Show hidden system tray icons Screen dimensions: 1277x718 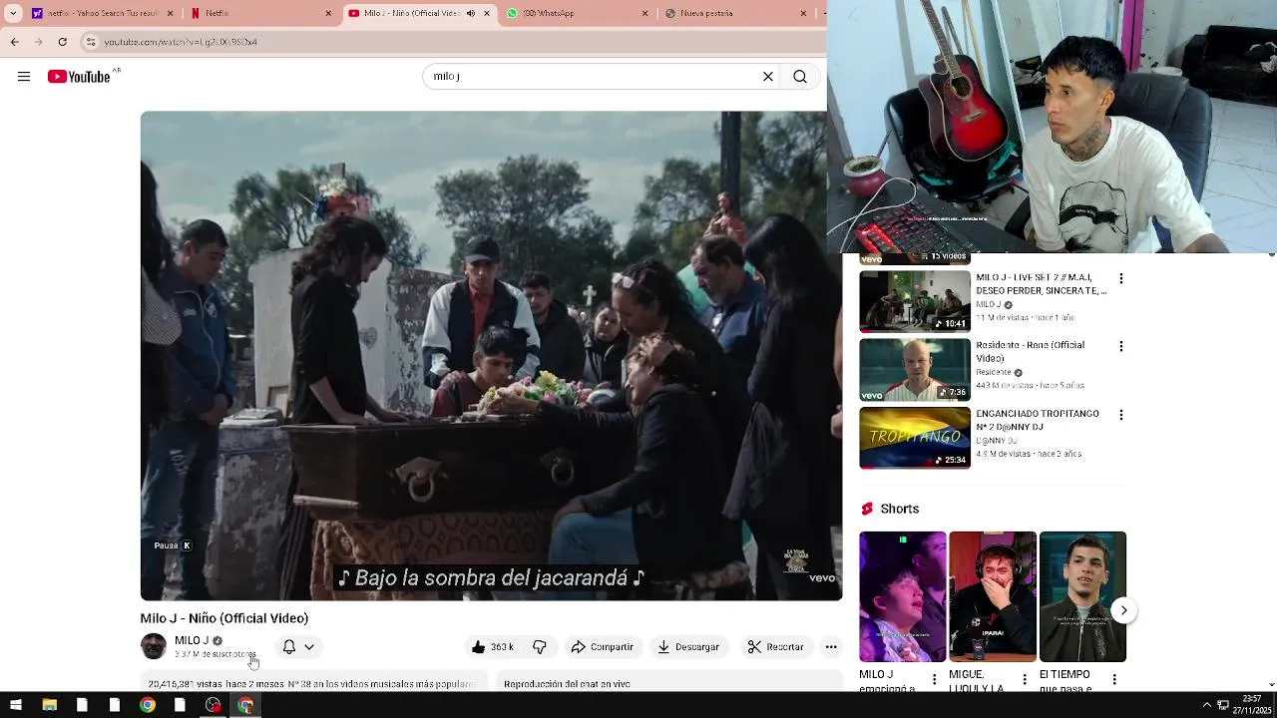click(x=1207, y=705)
